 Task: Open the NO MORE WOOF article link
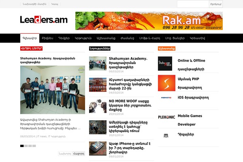pyautogui.click(x=130, y=105)
